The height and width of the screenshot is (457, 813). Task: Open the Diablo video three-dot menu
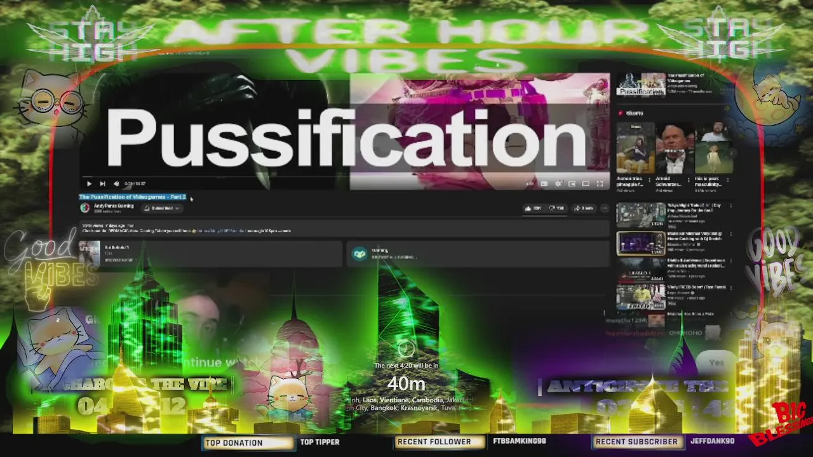[731, 262]
